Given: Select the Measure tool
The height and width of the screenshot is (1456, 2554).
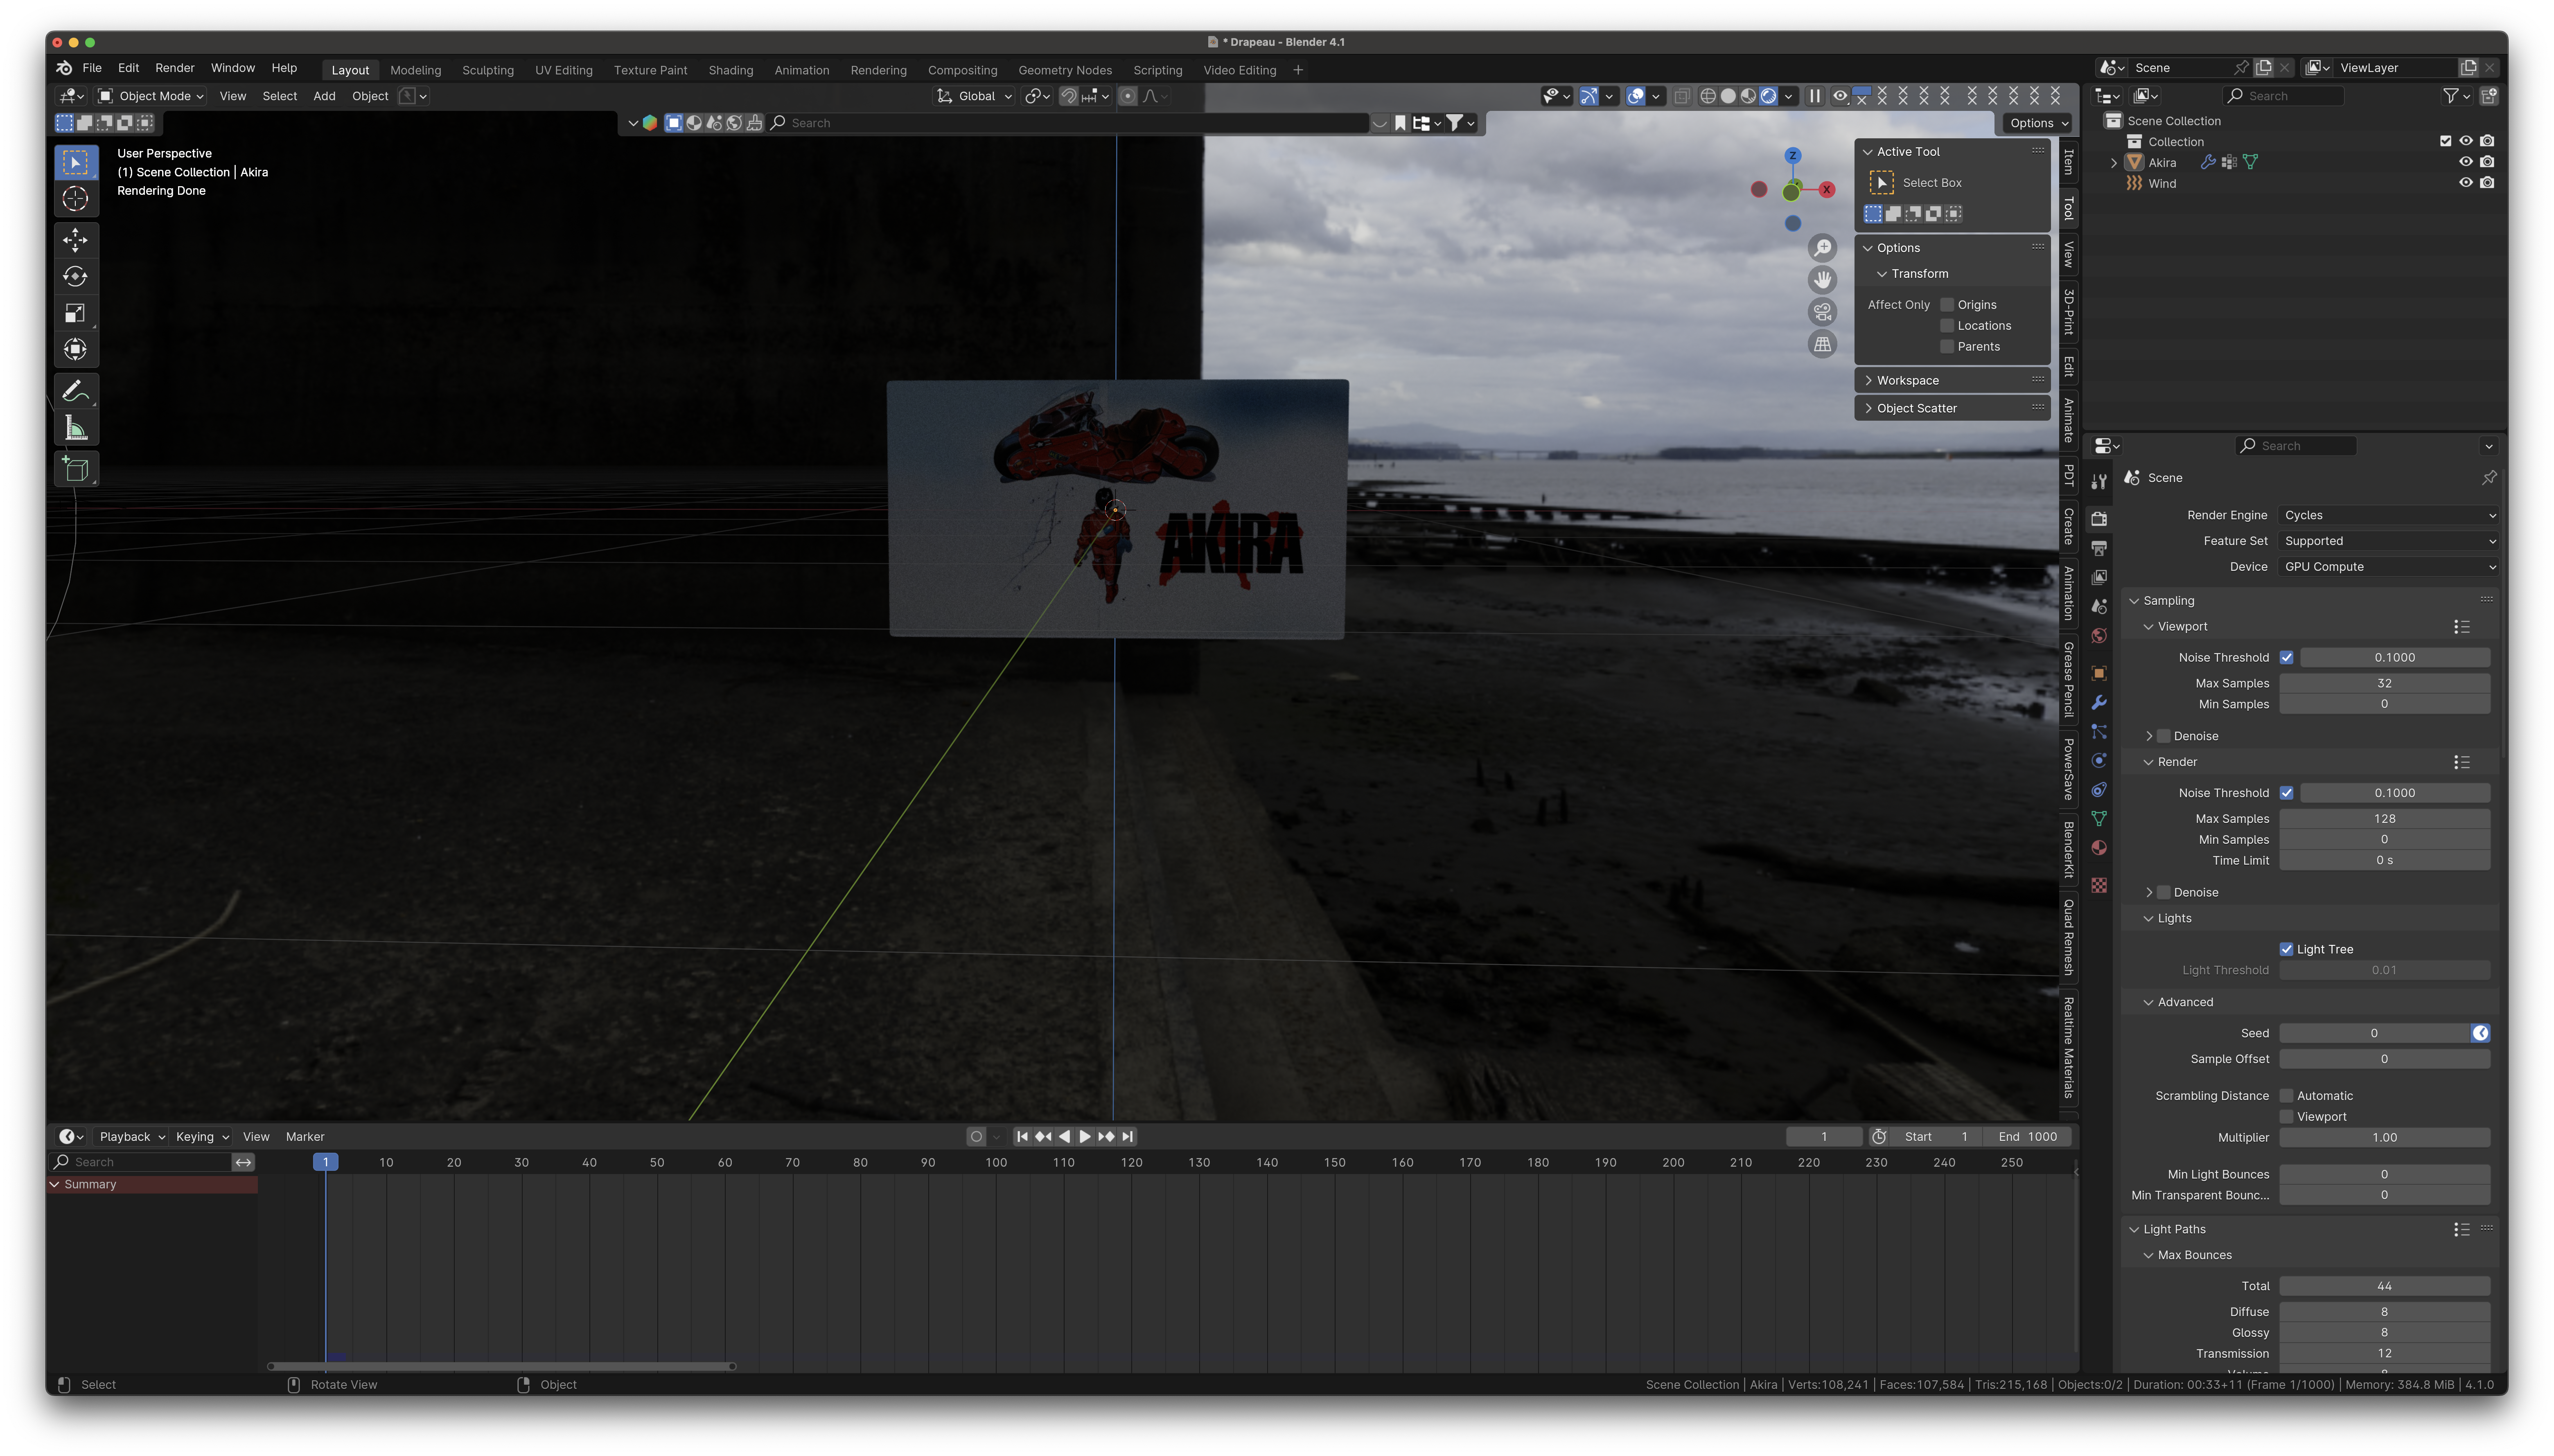Looking at the screenshot, I should tap(75, 428).
